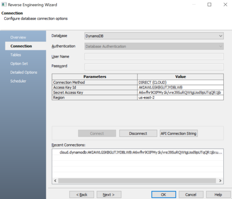Click the Connection Method parameter cell
The width and height of the screenshot is (232, 199).
pos(94,83)
